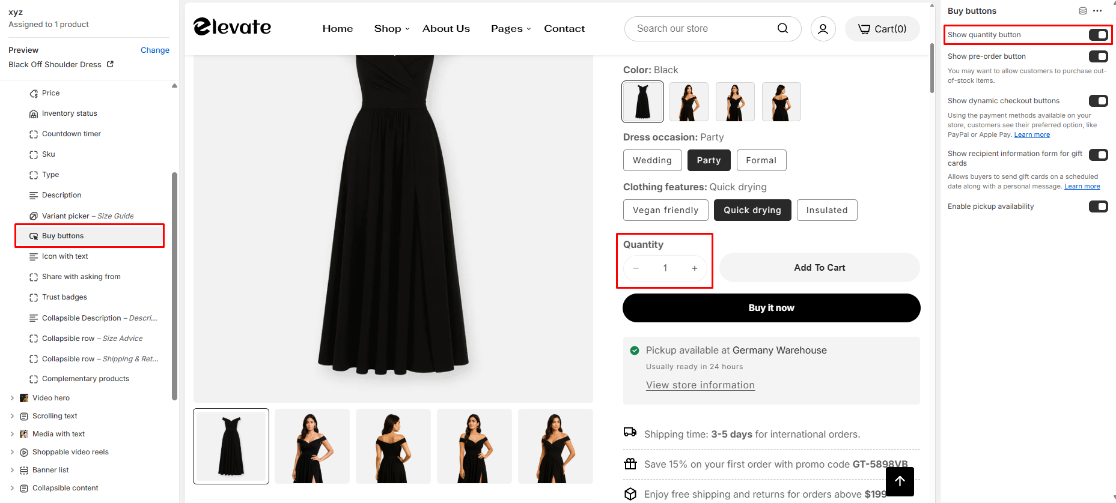The image size is (1116, 503).
Task: Open the Shop dropdown menu
Action: (391, 28)
